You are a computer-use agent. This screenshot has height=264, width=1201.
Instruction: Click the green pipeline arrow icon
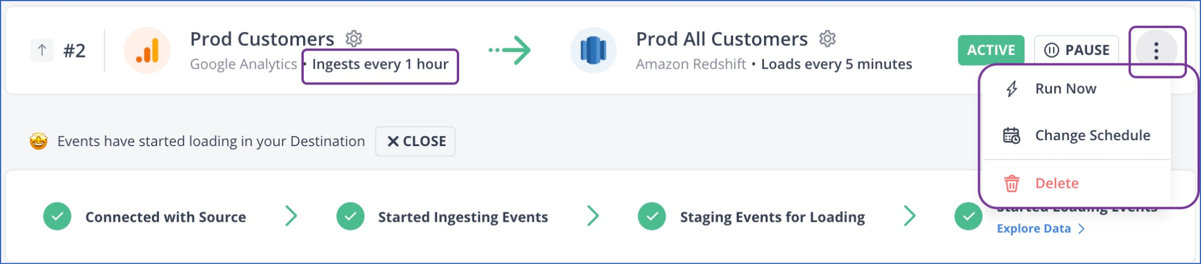[x=510, y=50]
